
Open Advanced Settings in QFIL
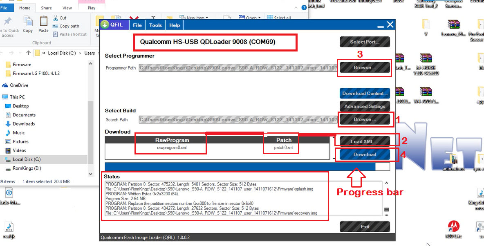tap(365, 106)
